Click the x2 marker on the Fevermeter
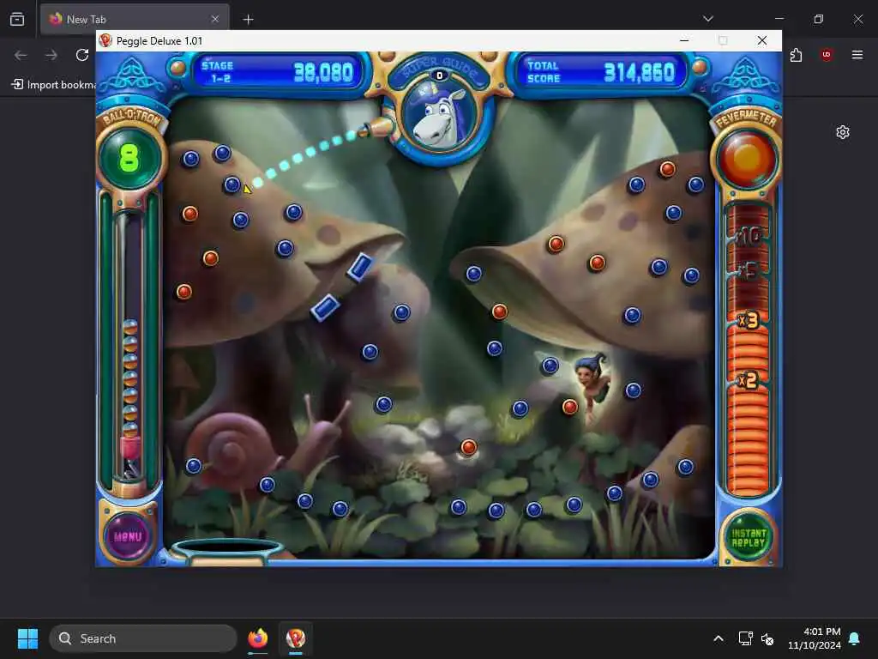This screenshot has height=659, width=878. (x=748, y=380)
